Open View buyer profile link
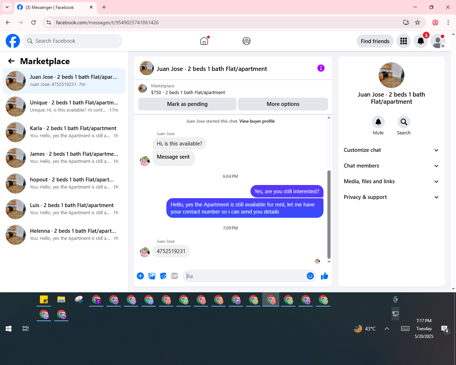The width and height of the screenshot is (456, 365). pos(257,121)
